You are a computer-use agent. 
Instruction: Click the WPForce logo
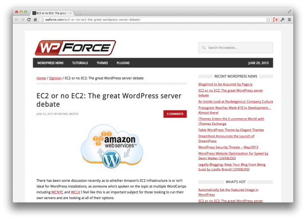(75, 48)
